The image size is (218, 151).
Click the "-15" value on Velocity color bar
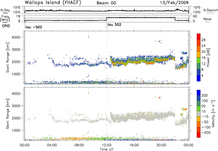click(x=205, y=117)
